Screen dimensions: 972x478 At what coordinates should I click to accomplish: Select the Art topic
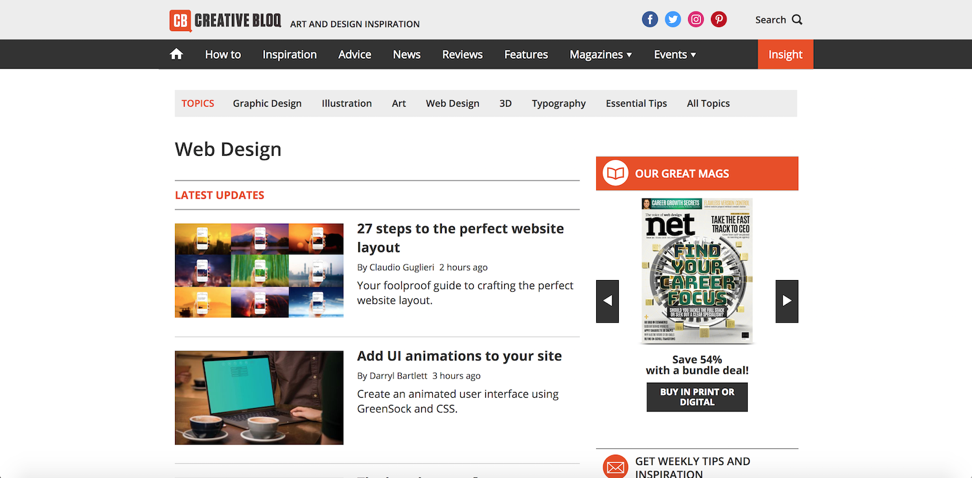point(399,103)
